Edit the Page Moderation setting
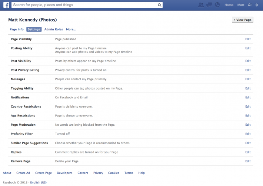The width and height of the screenshot is (263, 186). pyautogui.click(x=248, y=125)
